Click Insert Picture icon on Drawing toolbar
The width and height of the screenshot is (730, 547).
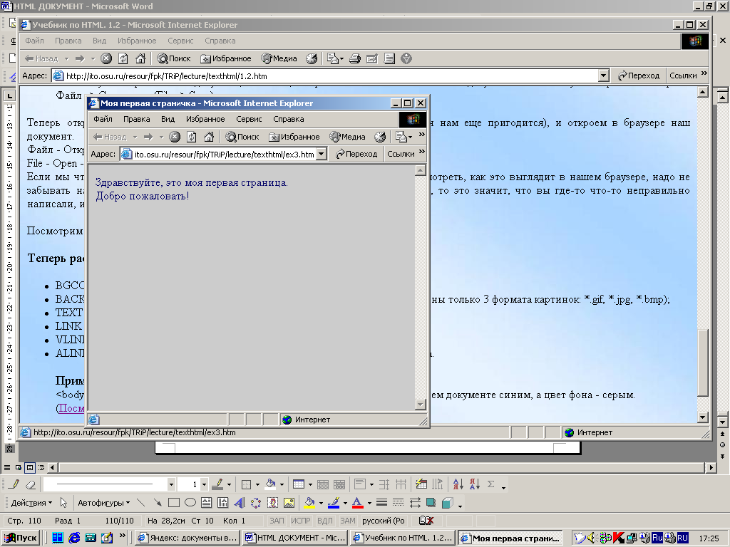tap(289, 503)
